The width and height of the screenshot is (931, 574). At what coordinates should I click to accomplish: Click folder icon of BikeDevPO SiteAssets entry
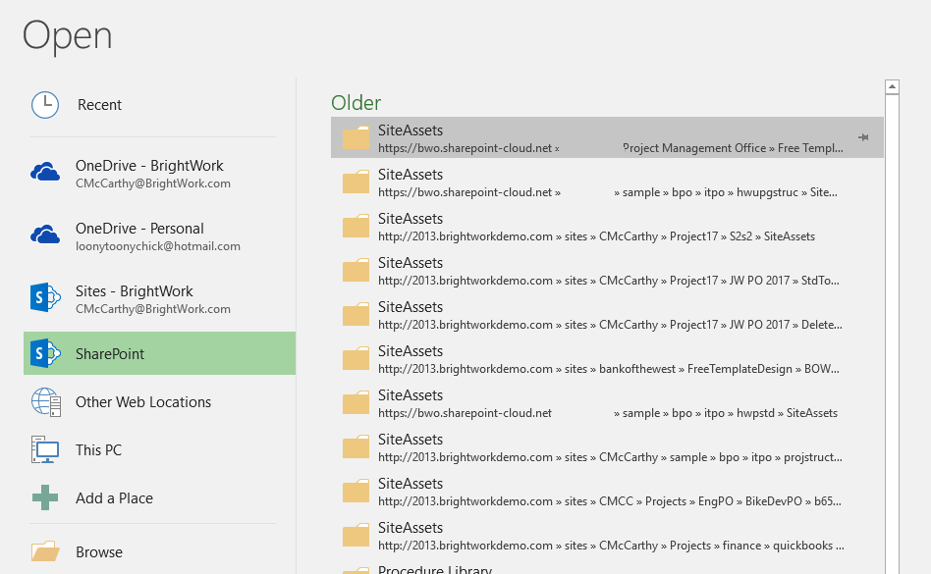(x=356, y=491)
